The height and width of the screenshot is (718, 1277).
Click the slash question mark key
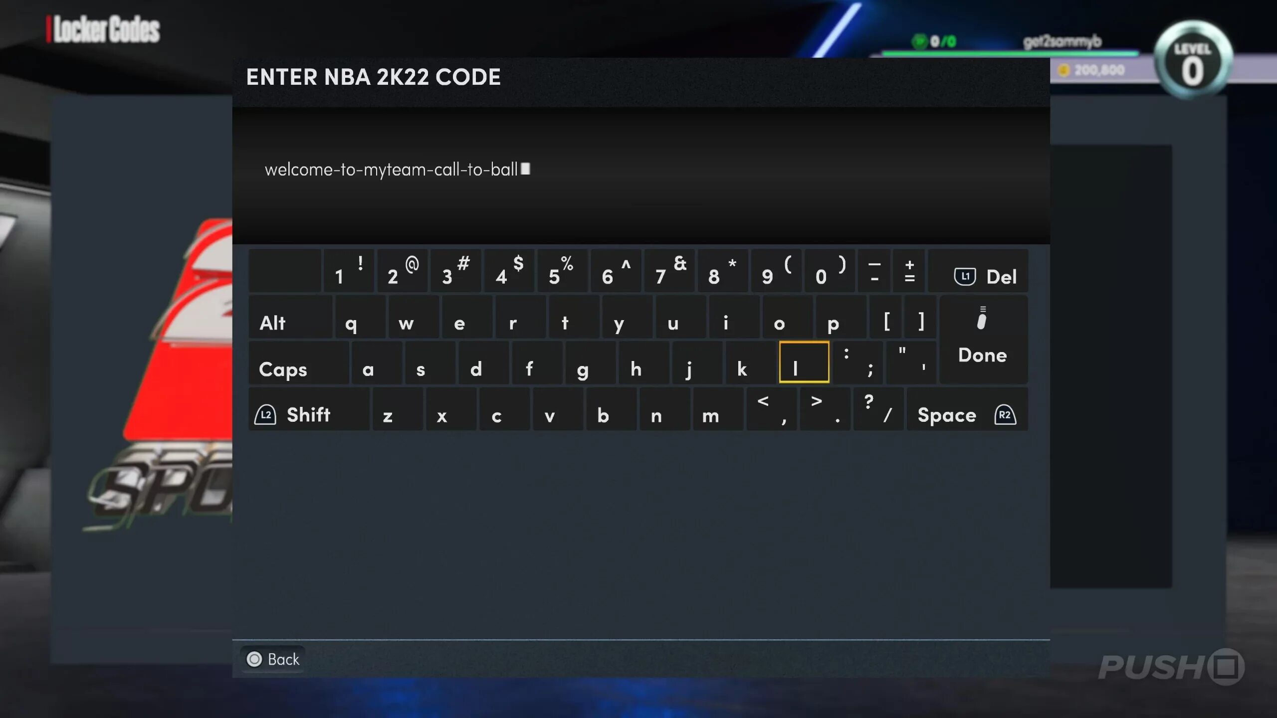tap(878, 409)
